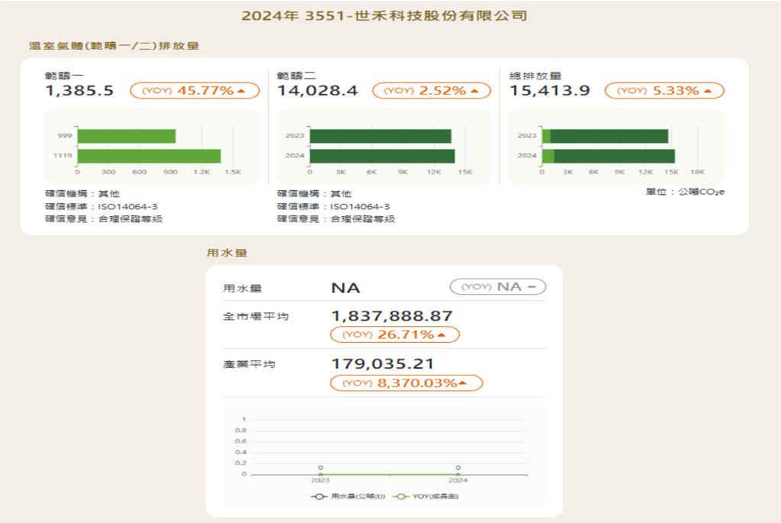Click the 單位:公噸CO₂e note

[x=686, y=192]
